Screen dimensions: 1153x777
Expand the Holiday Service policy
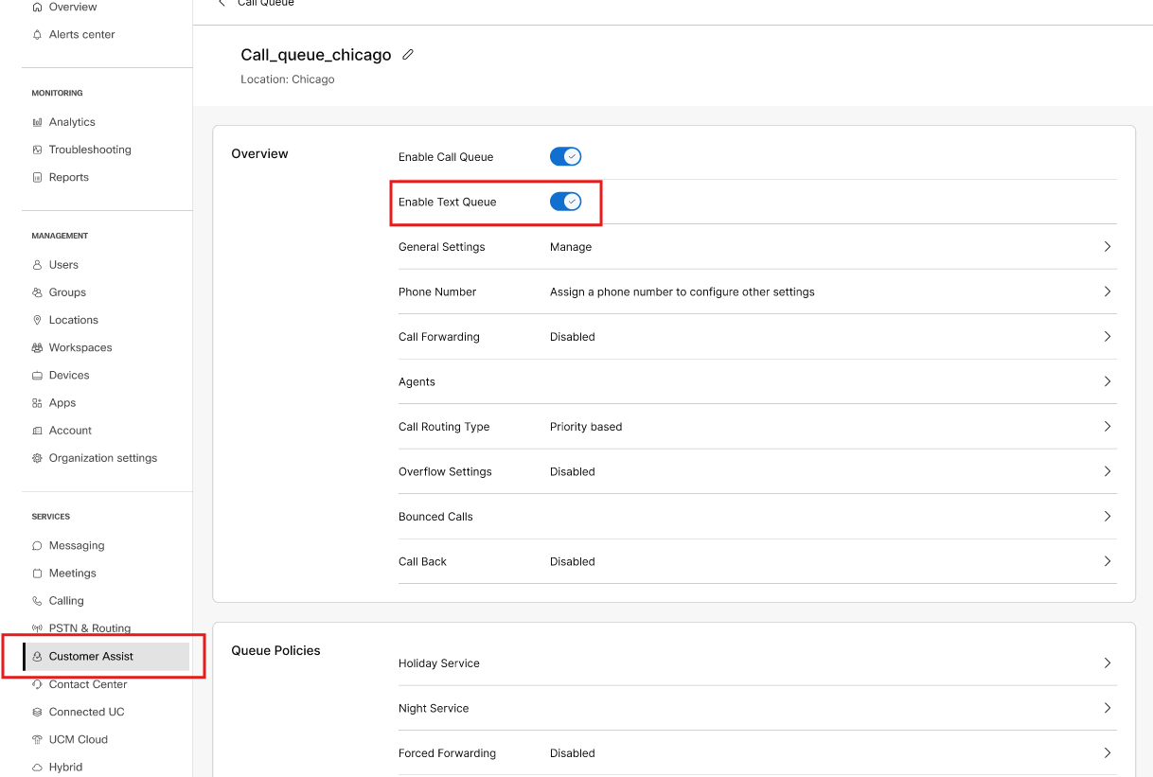[1107, 662]
